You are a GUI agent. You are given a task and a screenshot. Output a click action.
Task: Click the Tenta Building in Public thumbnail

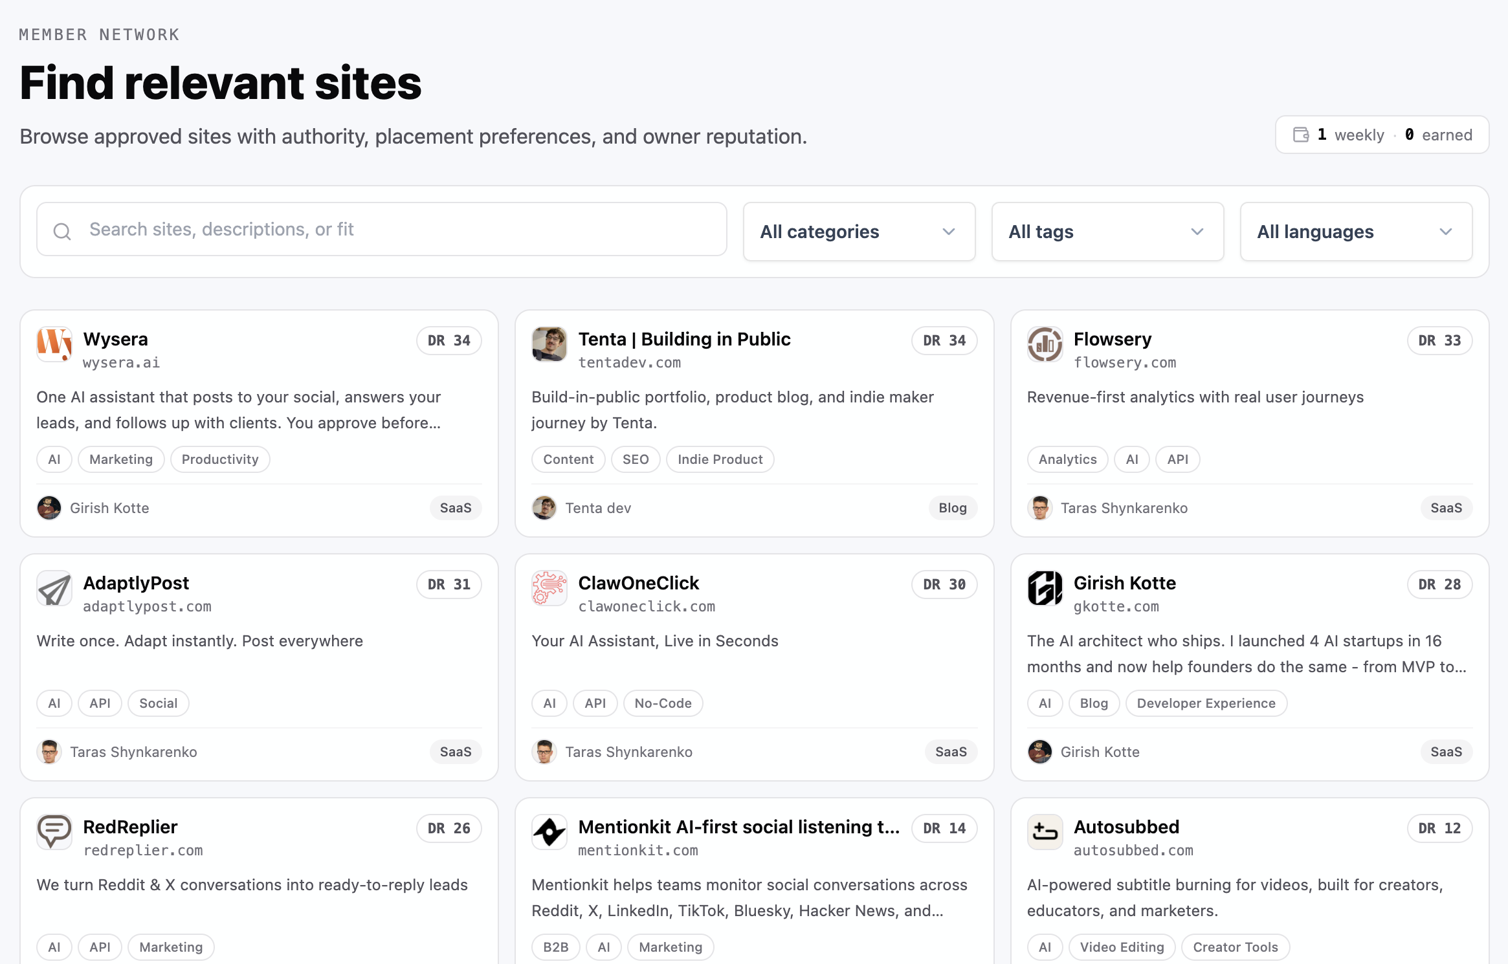click(549, 344)
